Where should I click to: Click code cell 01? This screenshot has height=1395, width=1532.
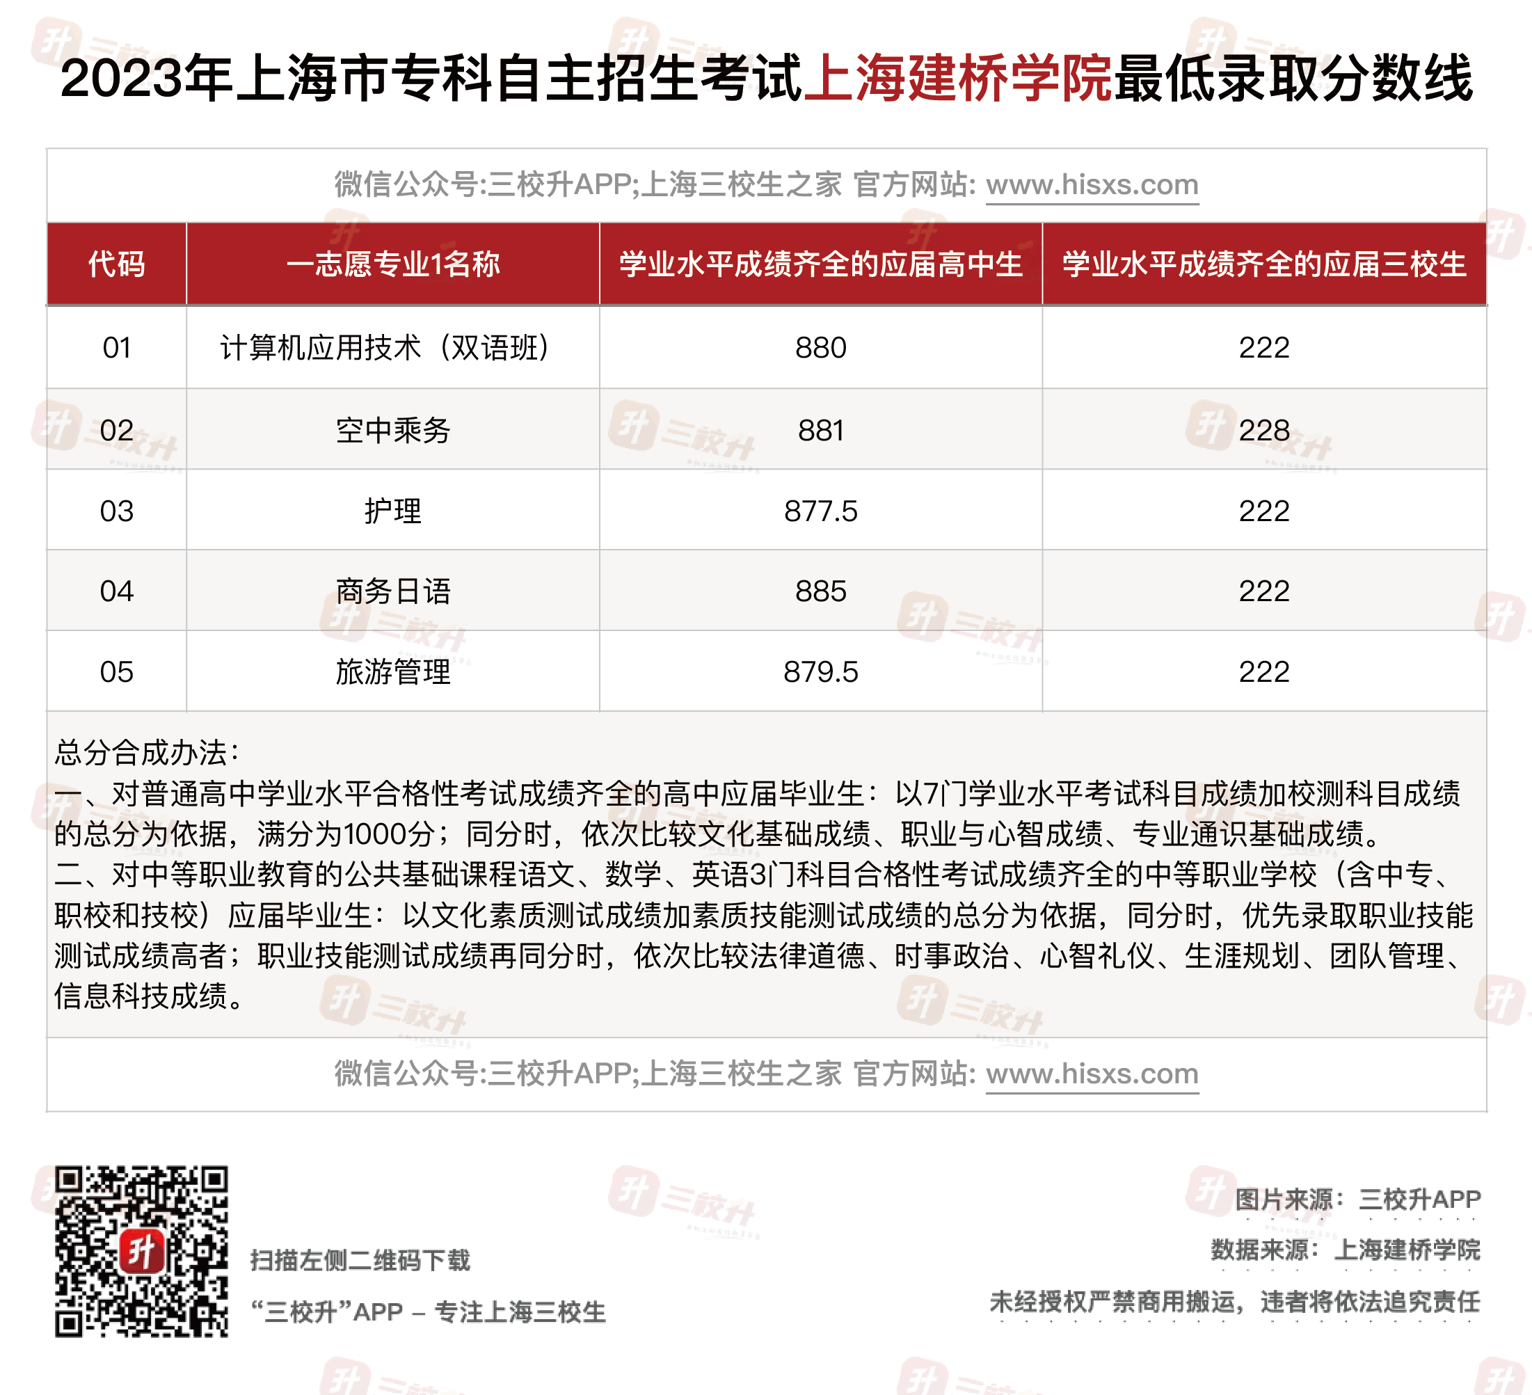tap(117, 348)
